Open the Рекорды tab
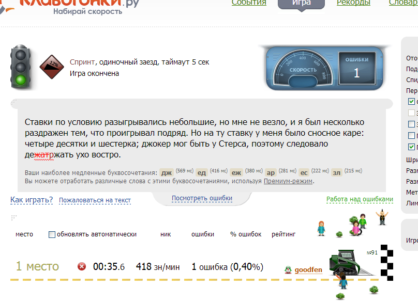 click(x=353, y=3)
